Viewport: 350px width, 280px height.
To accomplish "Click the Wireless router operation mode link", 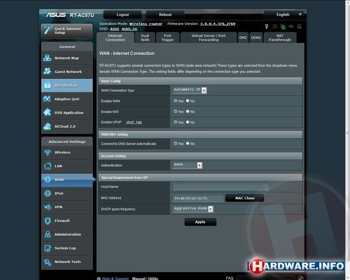I will [146, 24].
